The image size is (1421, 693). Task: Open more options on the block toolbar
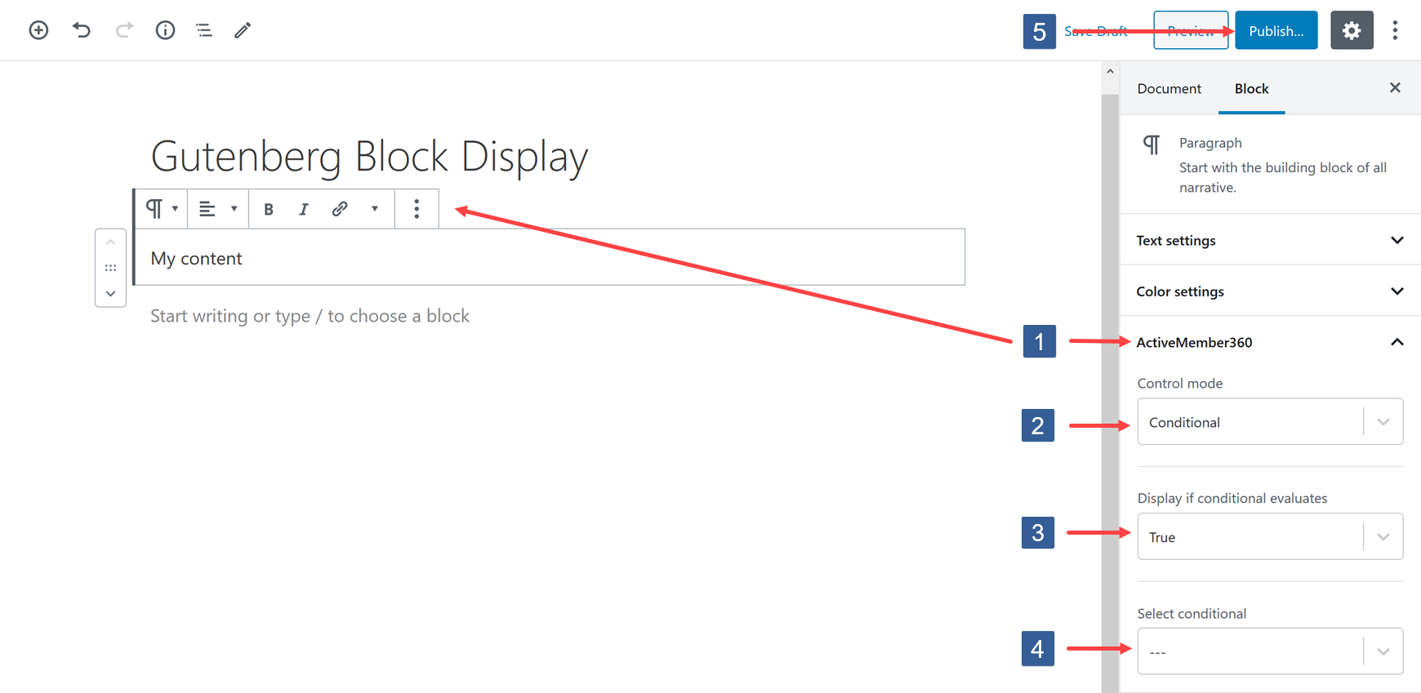pos(416,209)
